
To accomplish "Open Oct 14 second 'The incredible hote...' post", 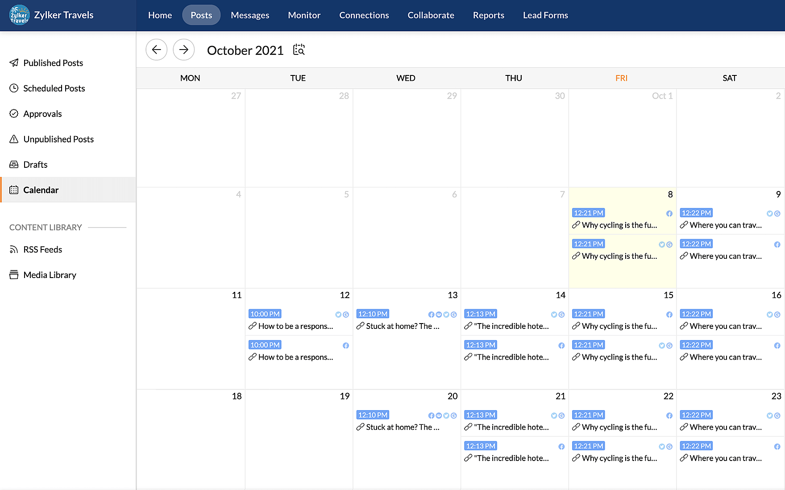I will click(x=511, y=357).
